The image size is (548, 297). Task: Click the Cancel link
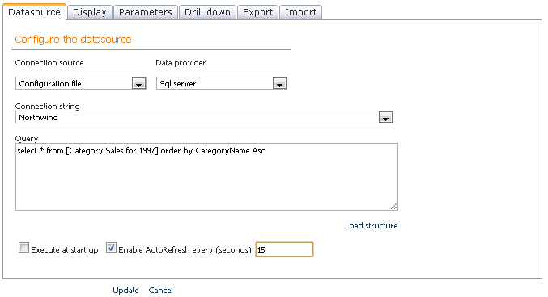160,291
